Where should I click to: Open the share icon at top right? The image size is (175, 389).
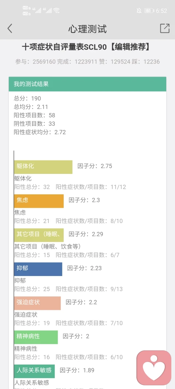click(x=164, y=28)
